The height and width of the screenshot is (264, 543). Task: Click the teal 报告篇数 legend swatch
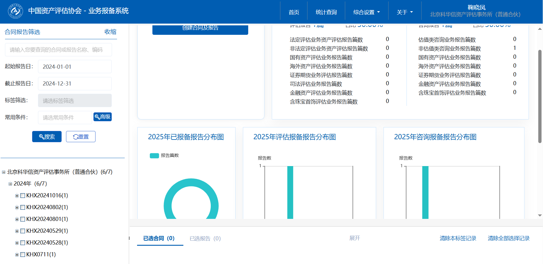(x=154, y=156)
